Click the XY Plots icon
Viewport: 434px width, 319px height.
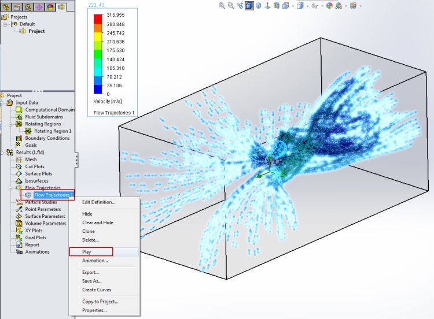tap(19, 231)
